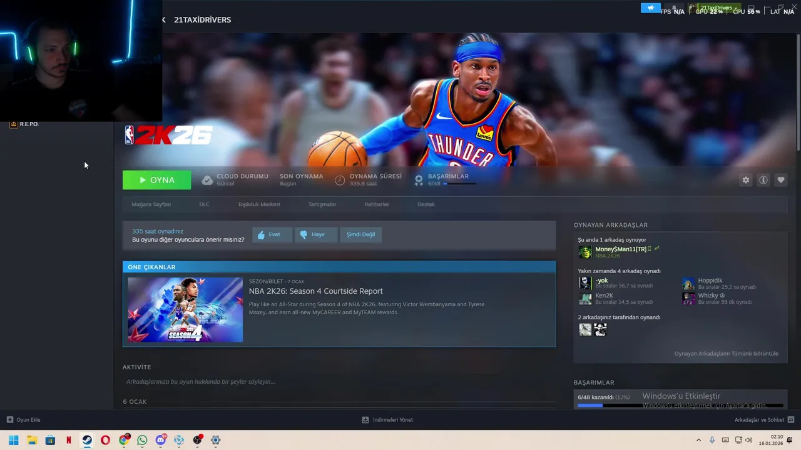Click the Cloud Durumu cloud icon

click(207, 180)
